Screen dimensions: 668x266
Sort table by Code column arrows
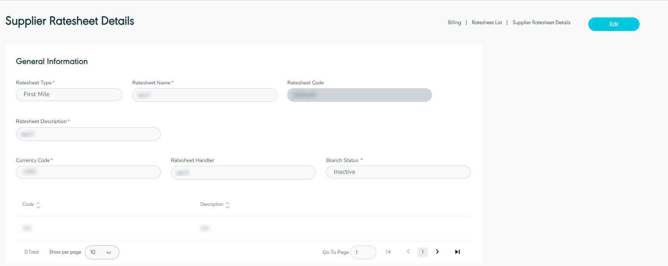38,205
